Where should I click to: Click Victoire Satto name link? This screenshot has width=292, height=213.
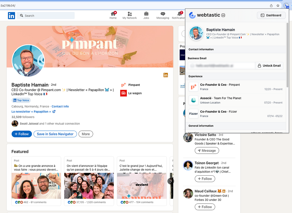pyautogui.click(x=205, y=135)
